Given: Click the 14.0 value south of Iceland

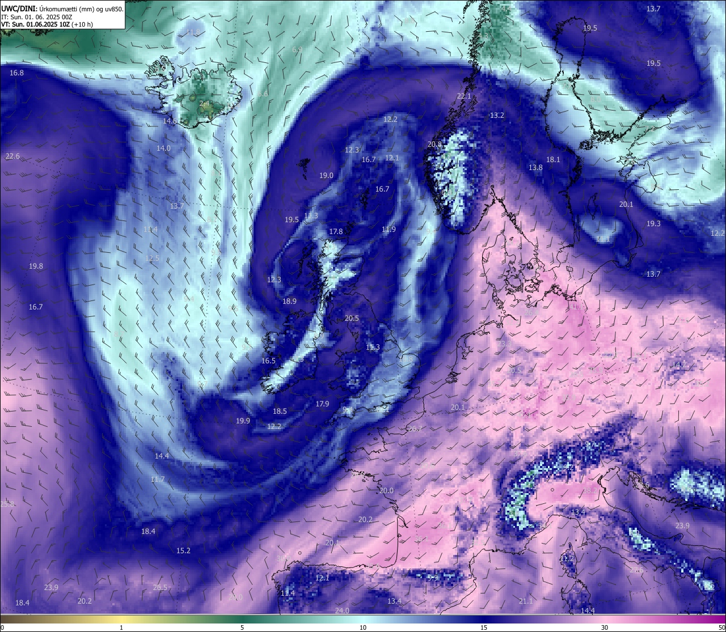Looking at the screenshot, I should click(x=163, y=148).
